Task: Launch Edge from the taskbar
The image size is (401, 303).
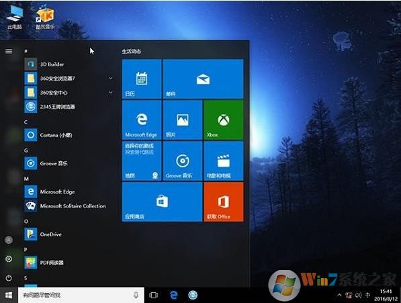Action: 174,296
